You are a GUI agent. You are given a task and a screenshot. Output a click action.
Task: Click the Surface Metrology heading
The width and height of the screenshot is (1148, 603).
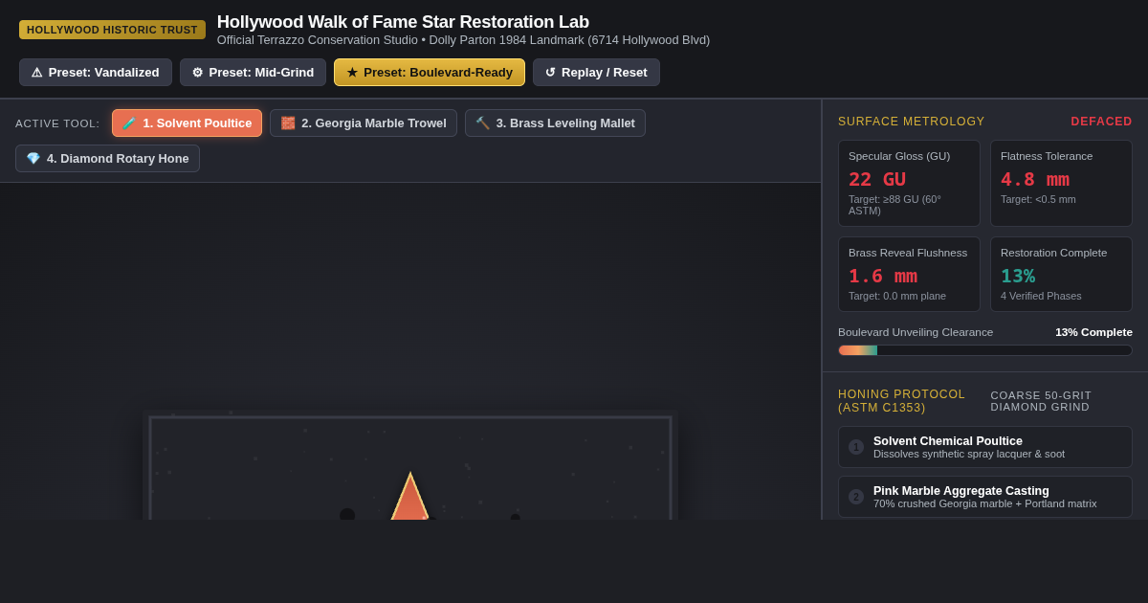pyautogui.click(x=912, y=122)
